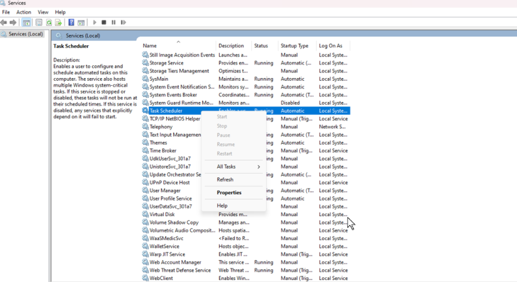The image size is (517, 282).
Task: Sort by the Startup Type column header
Action: [x=295, y=46]
